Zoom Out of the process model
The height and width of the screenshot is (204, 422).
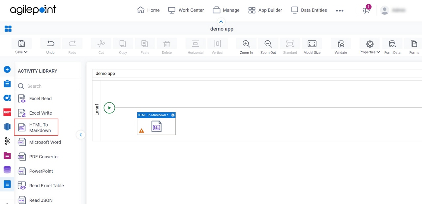point(268,44)
